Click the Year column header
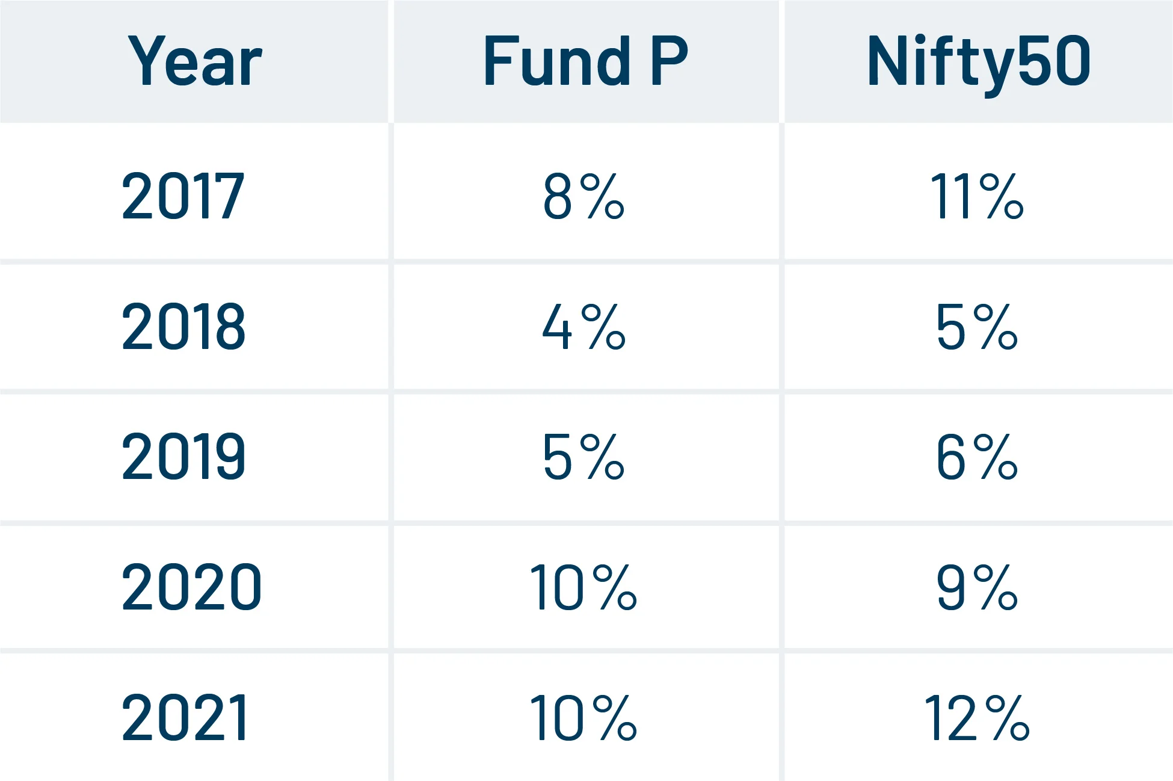 195,61
